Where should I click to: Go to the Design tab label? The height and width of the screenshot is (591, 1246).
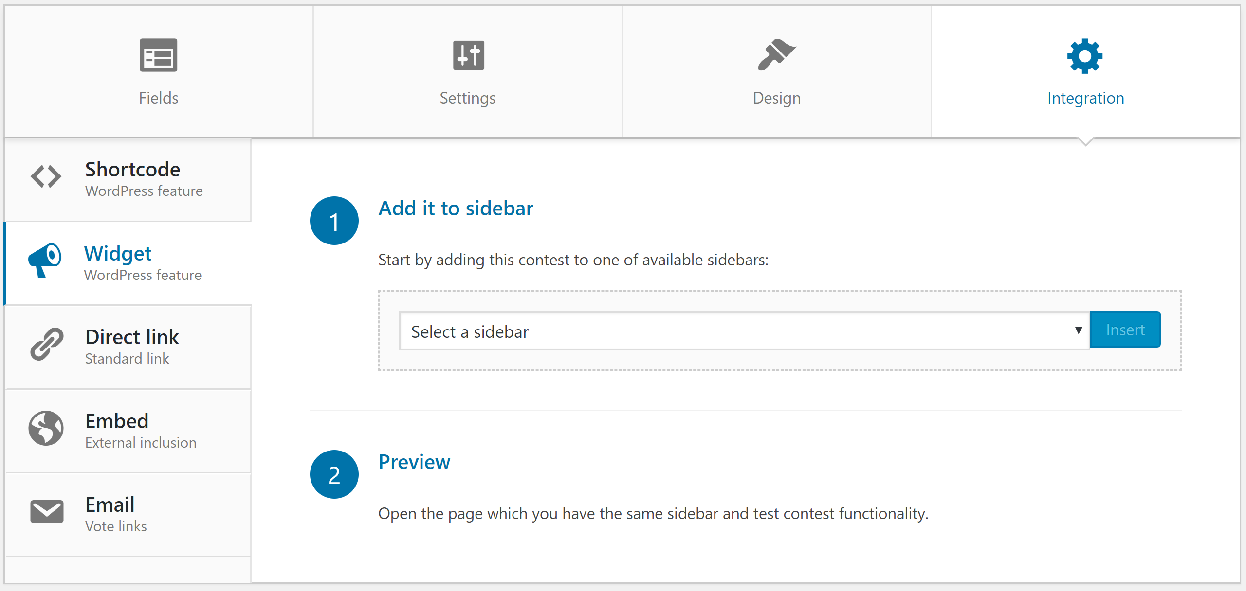tap(777, 98)
